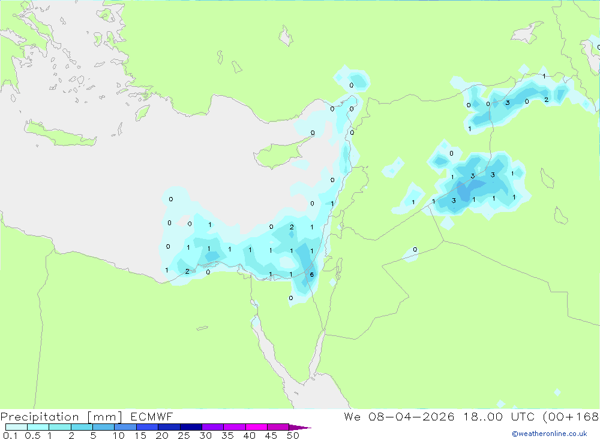The image size is (600, 439).
Task: Click the 35–40 mm purple legend swatch
Action: tap(234, 427)
